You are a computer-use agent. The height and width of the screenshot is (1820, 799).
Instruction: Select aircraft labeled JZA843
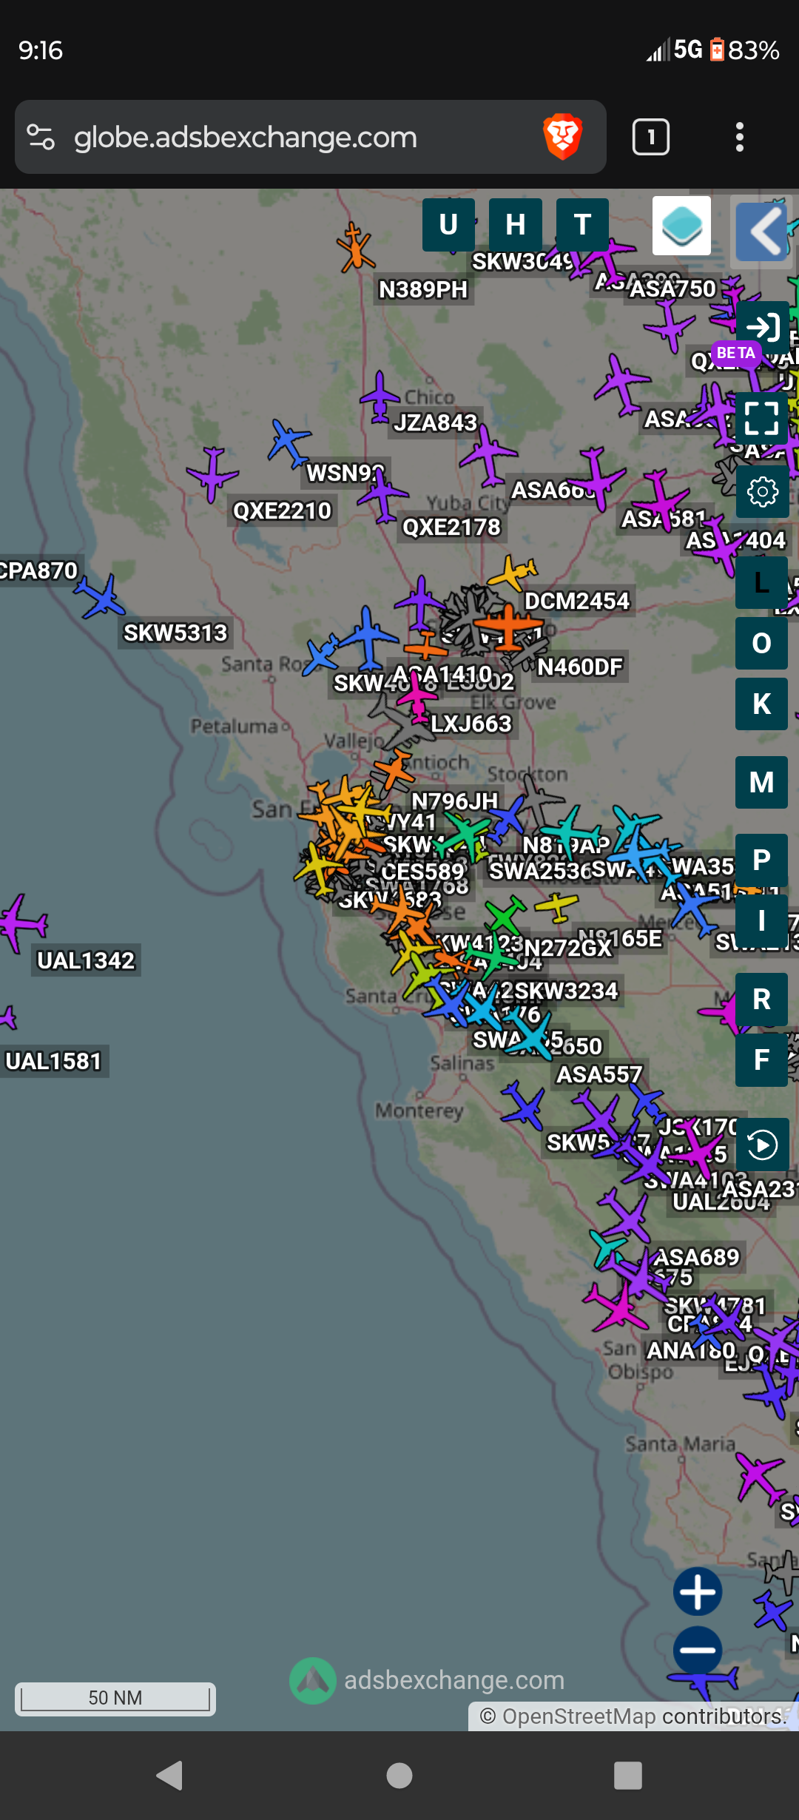pos(436,422)
